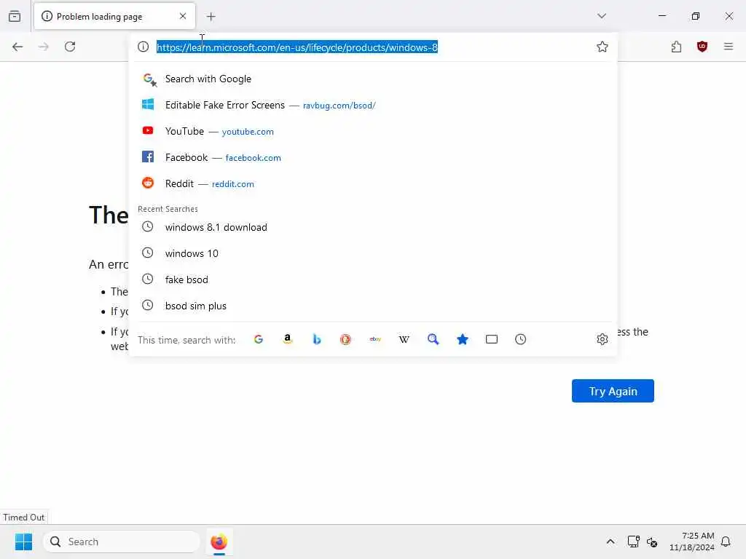Go back to the previous page
The image size is (746, 559).
pos(17,47)
